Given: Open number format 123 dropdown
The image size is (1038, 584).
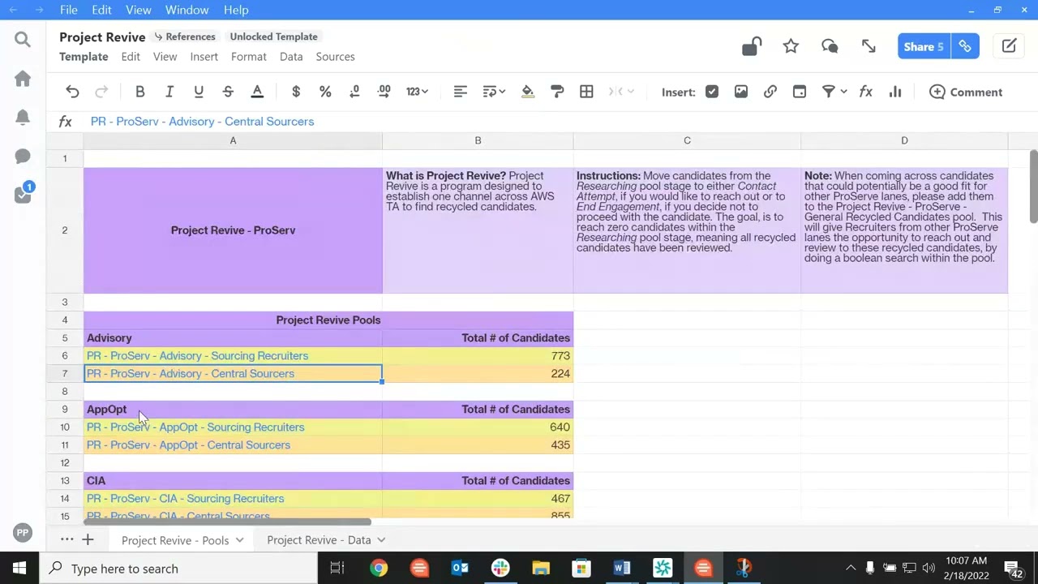Looking at the screenshot, I should [417, 92].
